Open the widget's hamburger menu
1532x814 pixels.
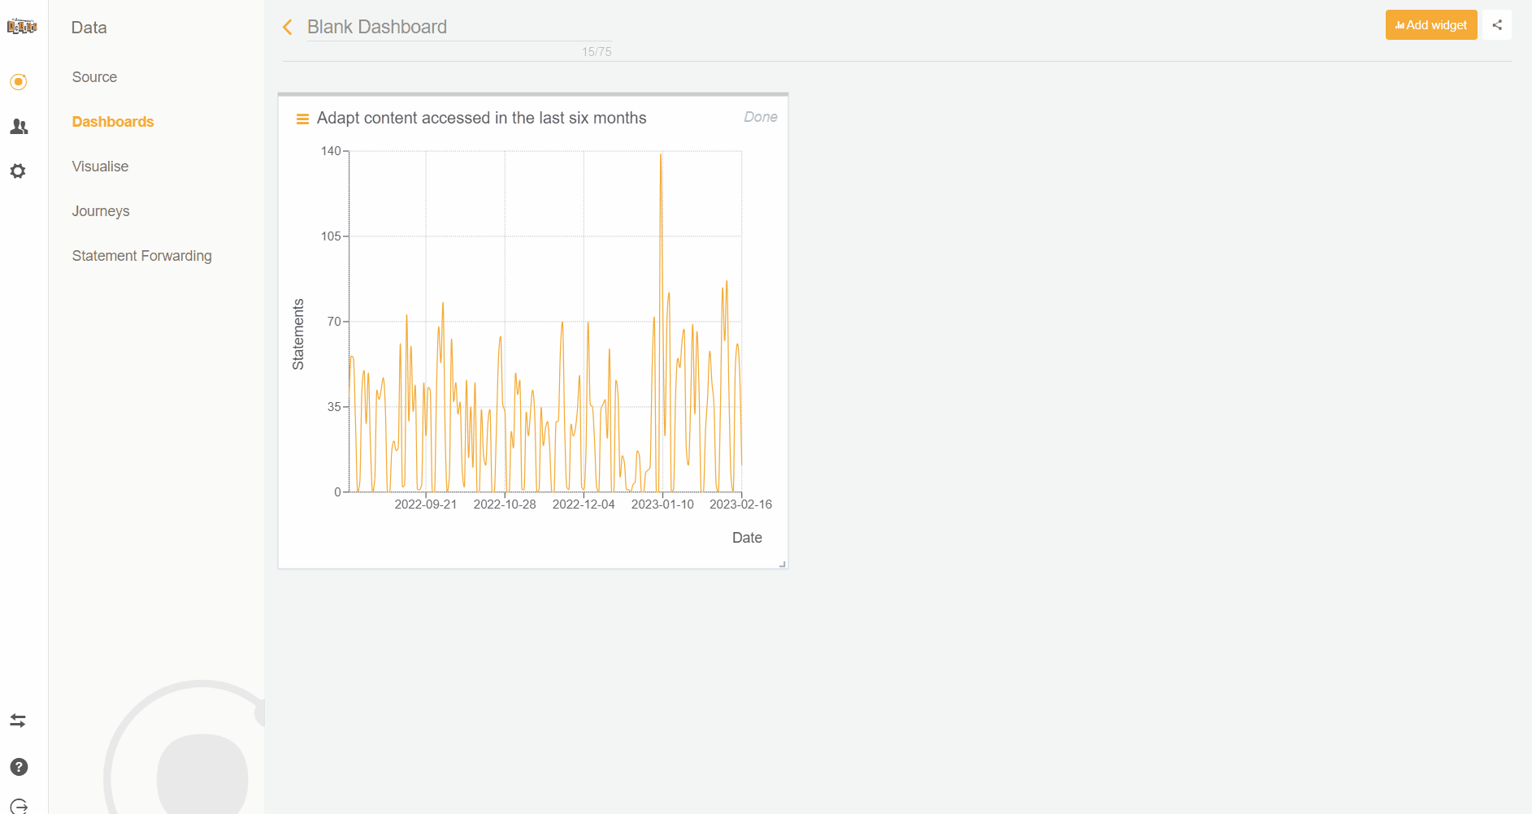[302, 119]
